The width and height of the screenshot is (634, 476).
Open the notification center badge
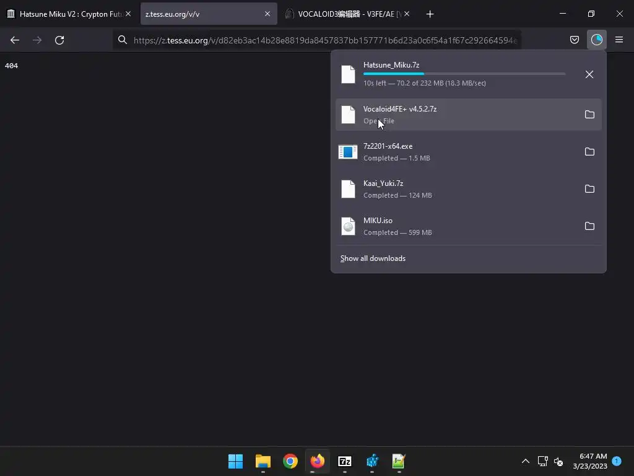pyautogui.click(x=617, y=461)
